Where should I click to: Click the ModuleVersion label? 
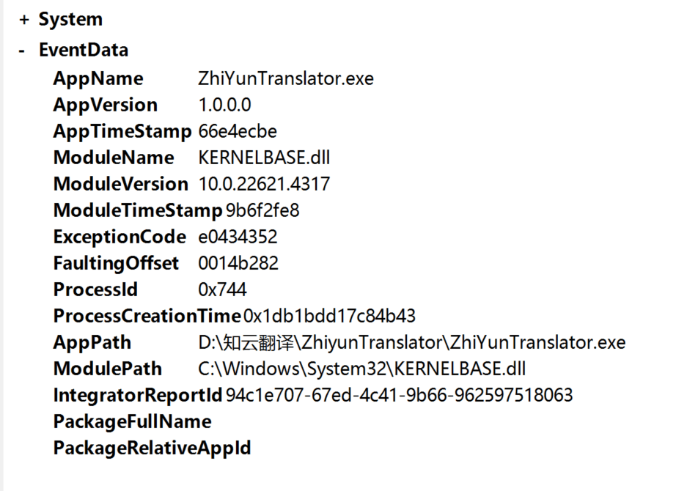[x=121, y=184]
